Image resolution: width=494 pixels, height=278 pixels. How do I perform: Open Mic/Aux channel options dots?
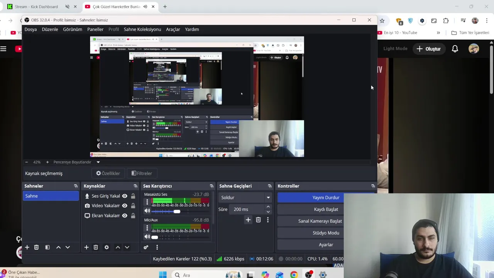147,228
